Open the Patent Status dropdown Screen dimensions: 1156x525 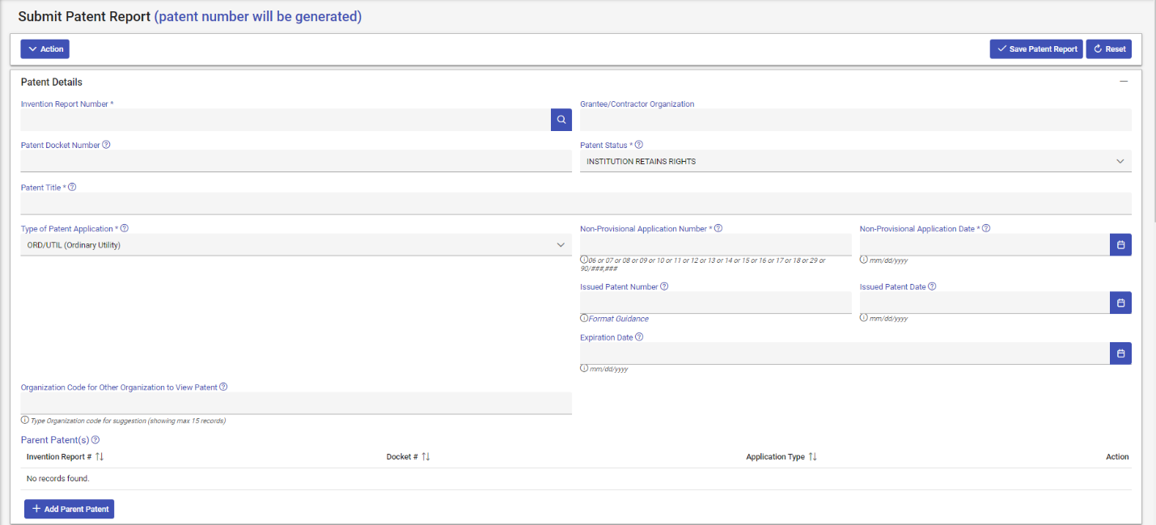click(x=855, y=162)
